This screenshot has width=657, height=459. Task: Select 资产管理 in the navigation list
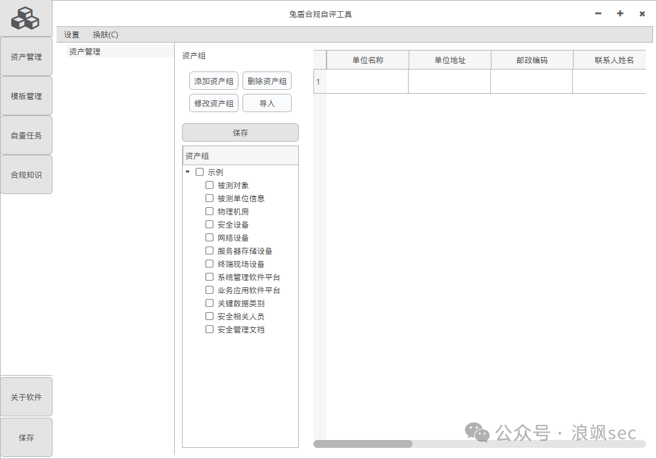120,51
